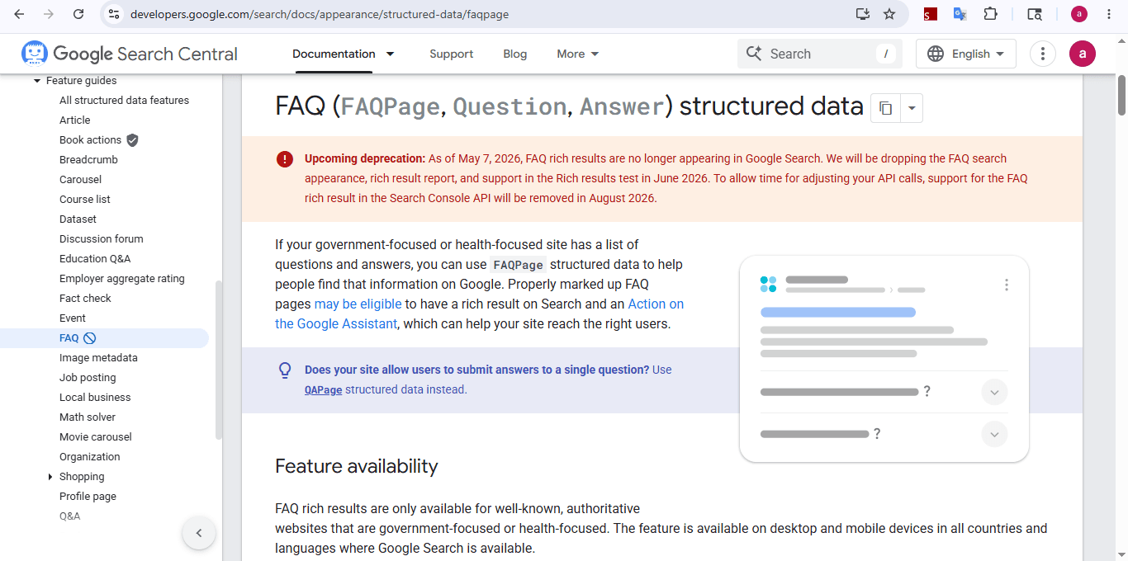Open the Chrome profile avatar in the toolbar
Image resolution: width=1128 pixels, height=561 pixels.
[x=1079, y=14]
